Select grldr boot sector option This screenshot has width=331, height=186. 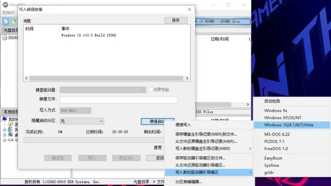pos(269,172)
